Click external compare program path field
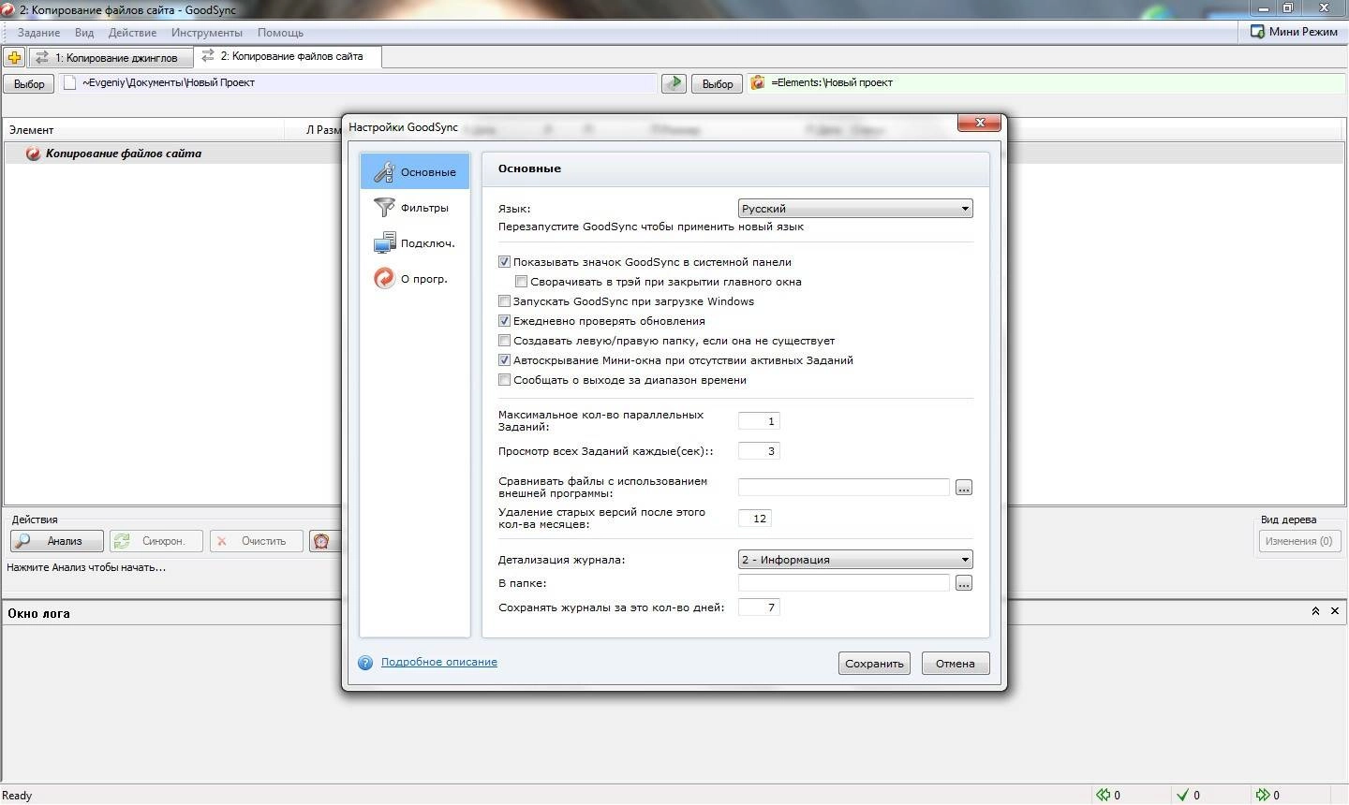The width and height of the screenshot is (1349, 805). click(x=844, y=487)
